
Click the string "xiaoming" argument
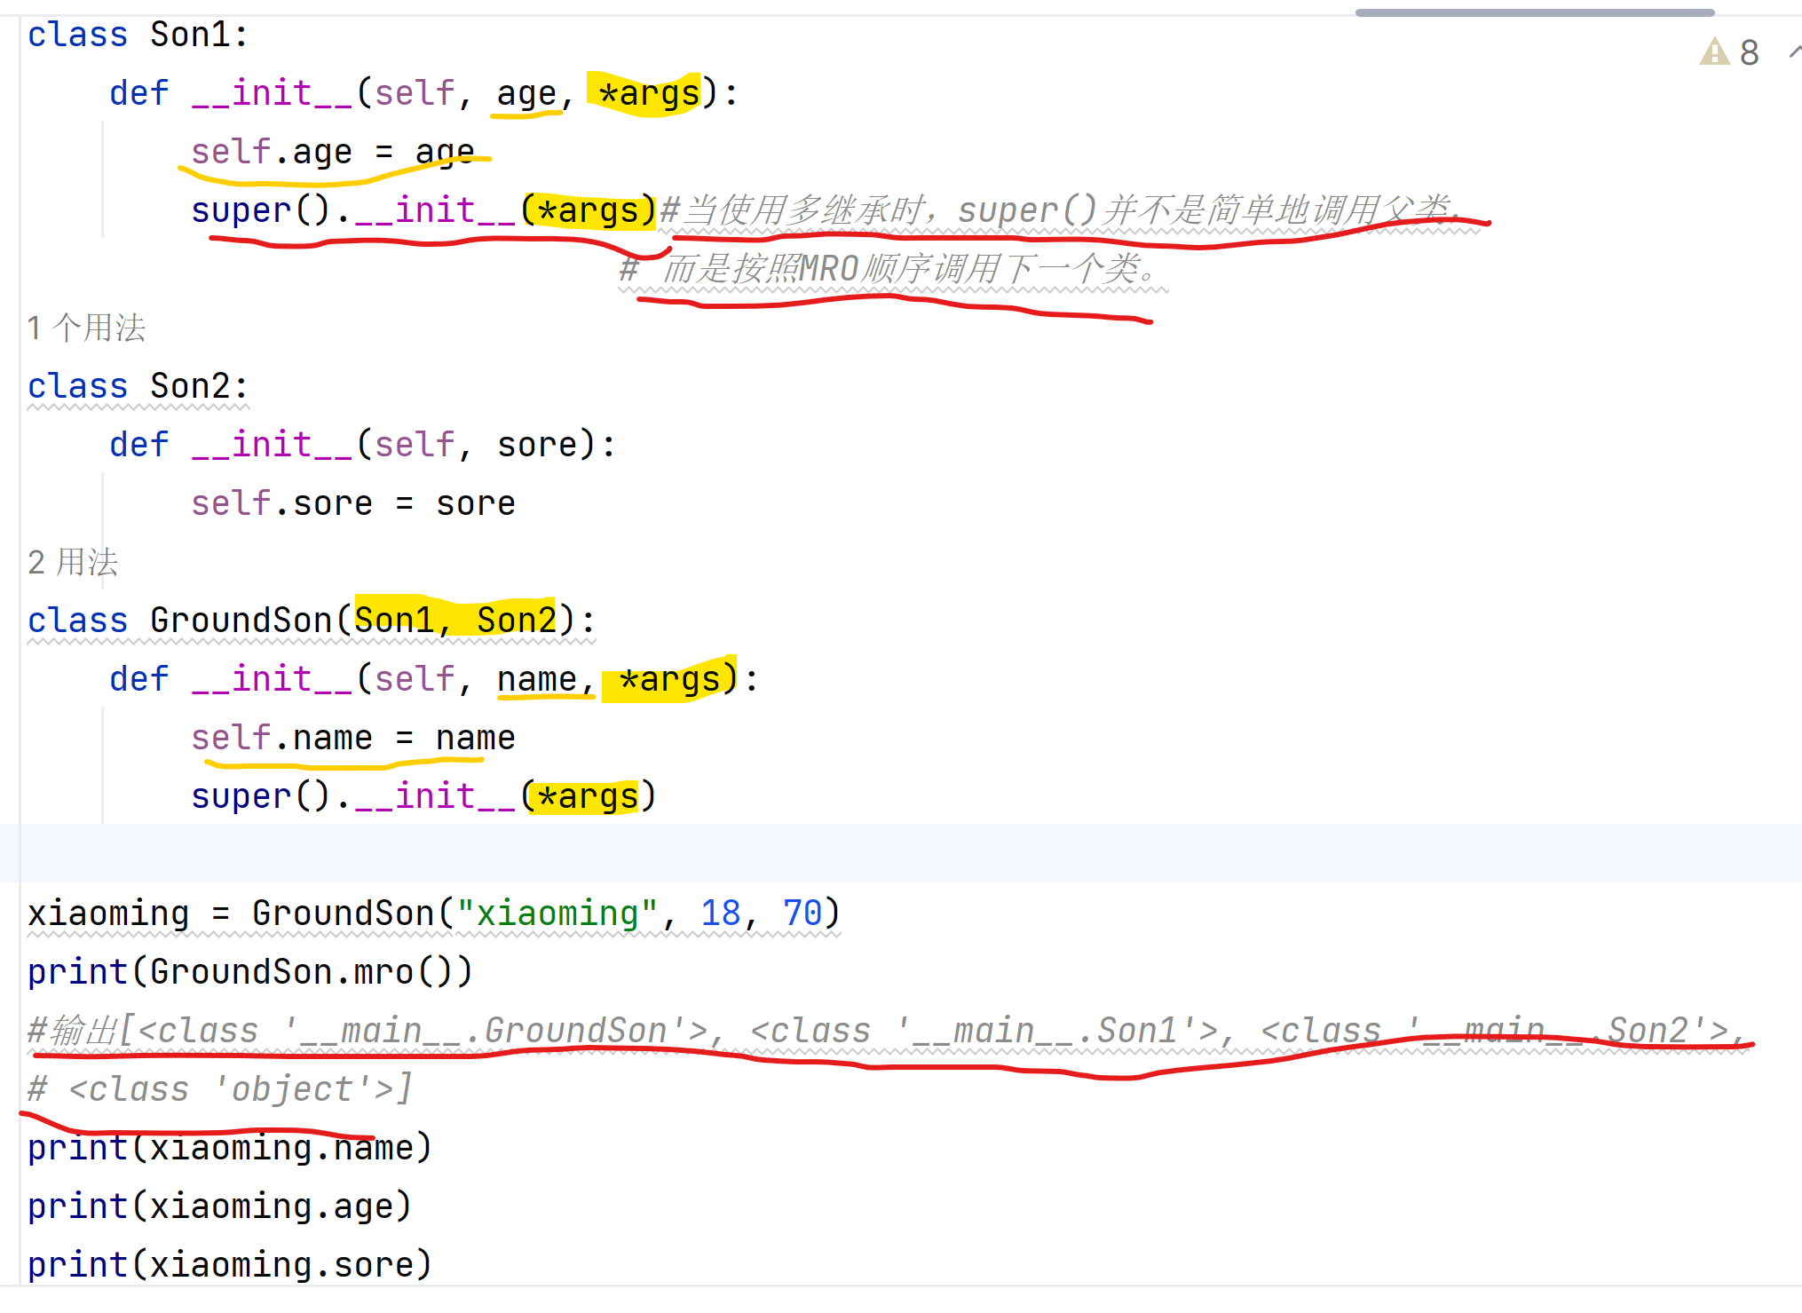pos(557,913)
